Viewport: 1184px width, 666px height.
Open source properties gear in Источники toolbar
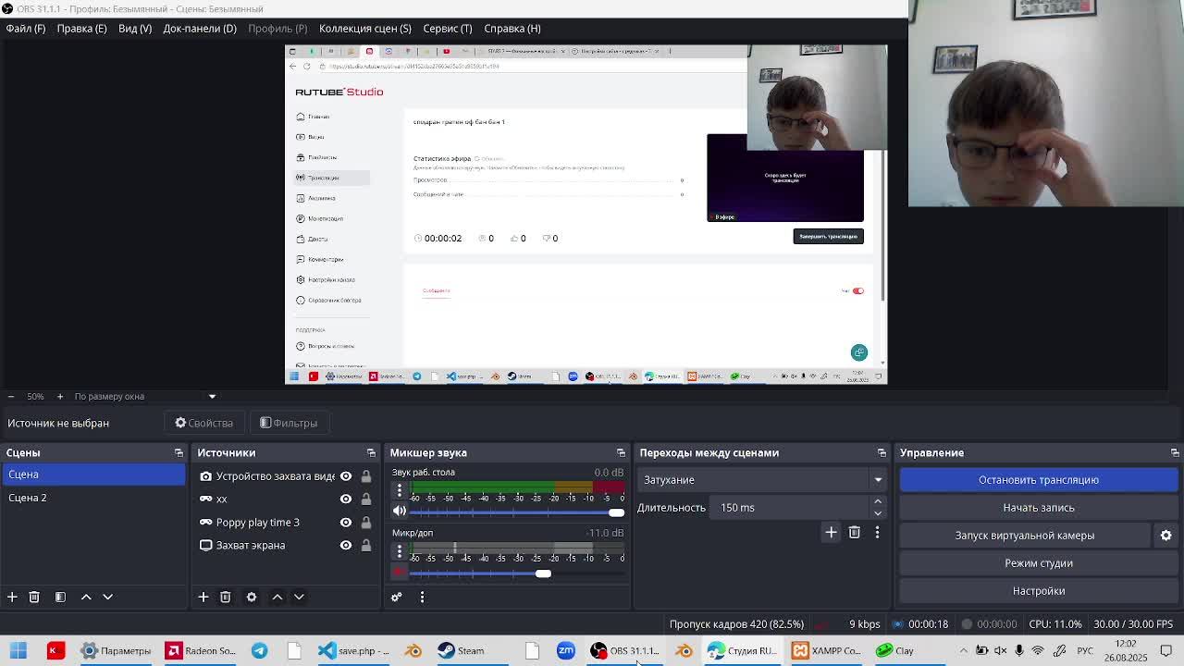tap(251, 597)
